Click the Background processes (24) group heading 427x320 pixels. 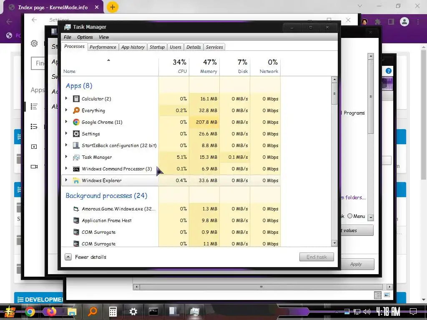[106, 196]
